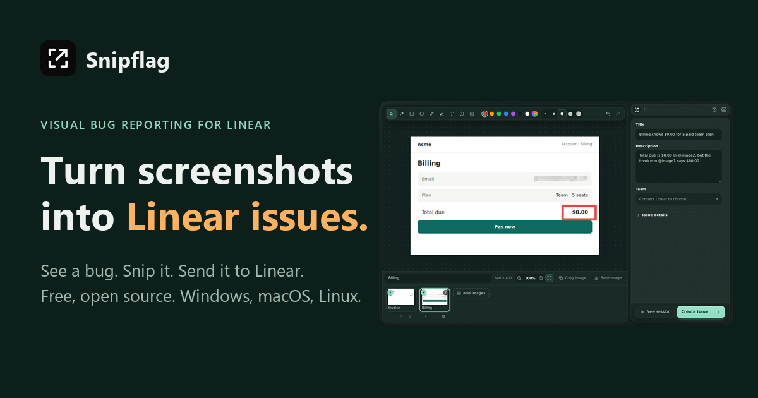Pick the blue annotation color
The height and width of the screenshot is (398, 758).
506,114
